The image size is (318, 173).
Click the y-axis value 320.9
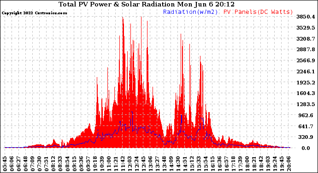point(306,137)
